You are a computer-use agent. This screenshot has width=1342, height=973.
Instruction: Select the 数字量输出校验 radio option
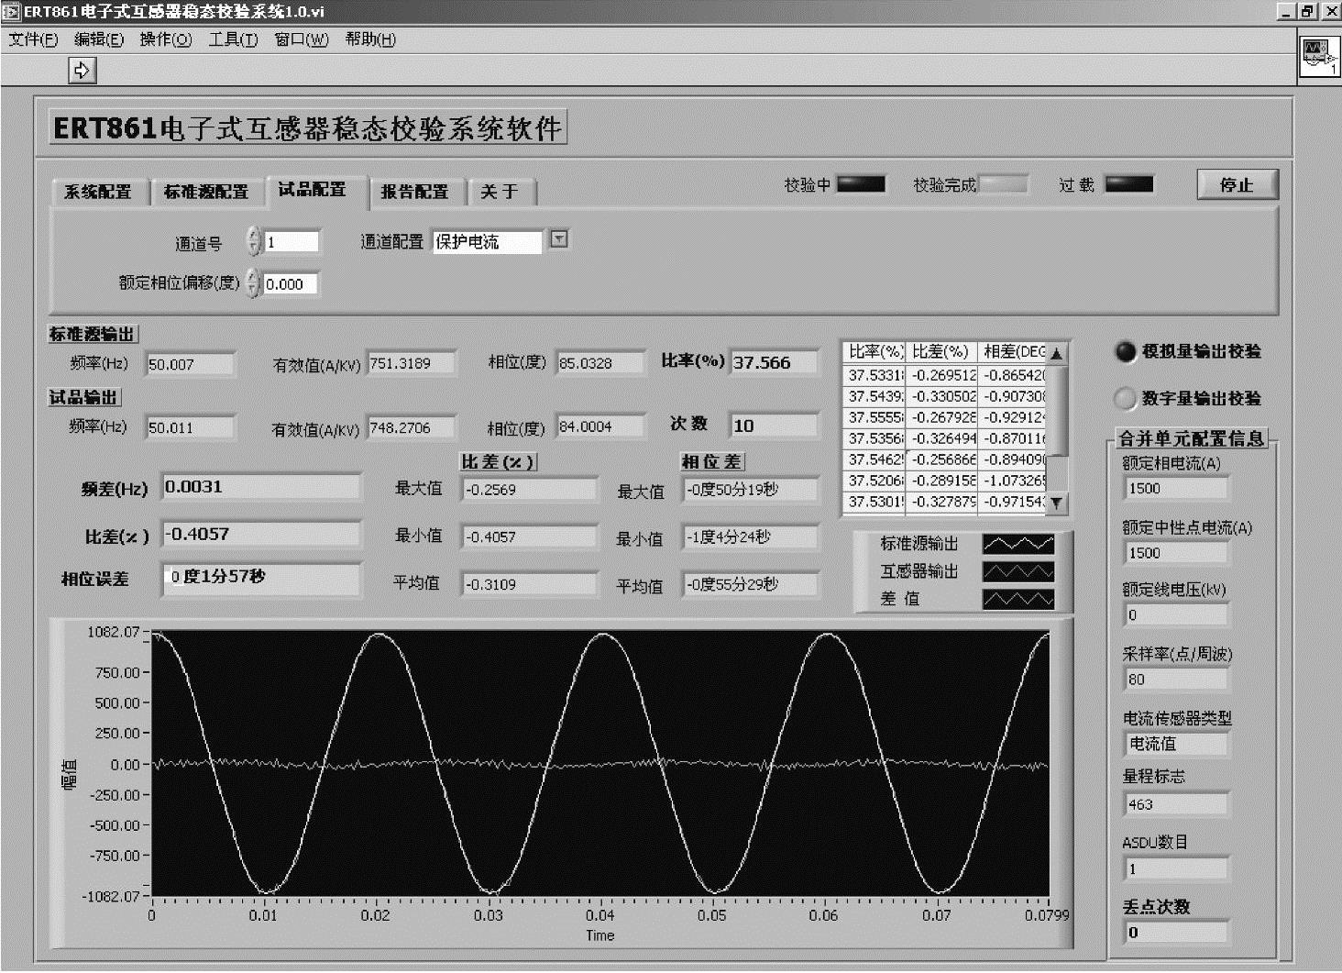click(1125, 399)
